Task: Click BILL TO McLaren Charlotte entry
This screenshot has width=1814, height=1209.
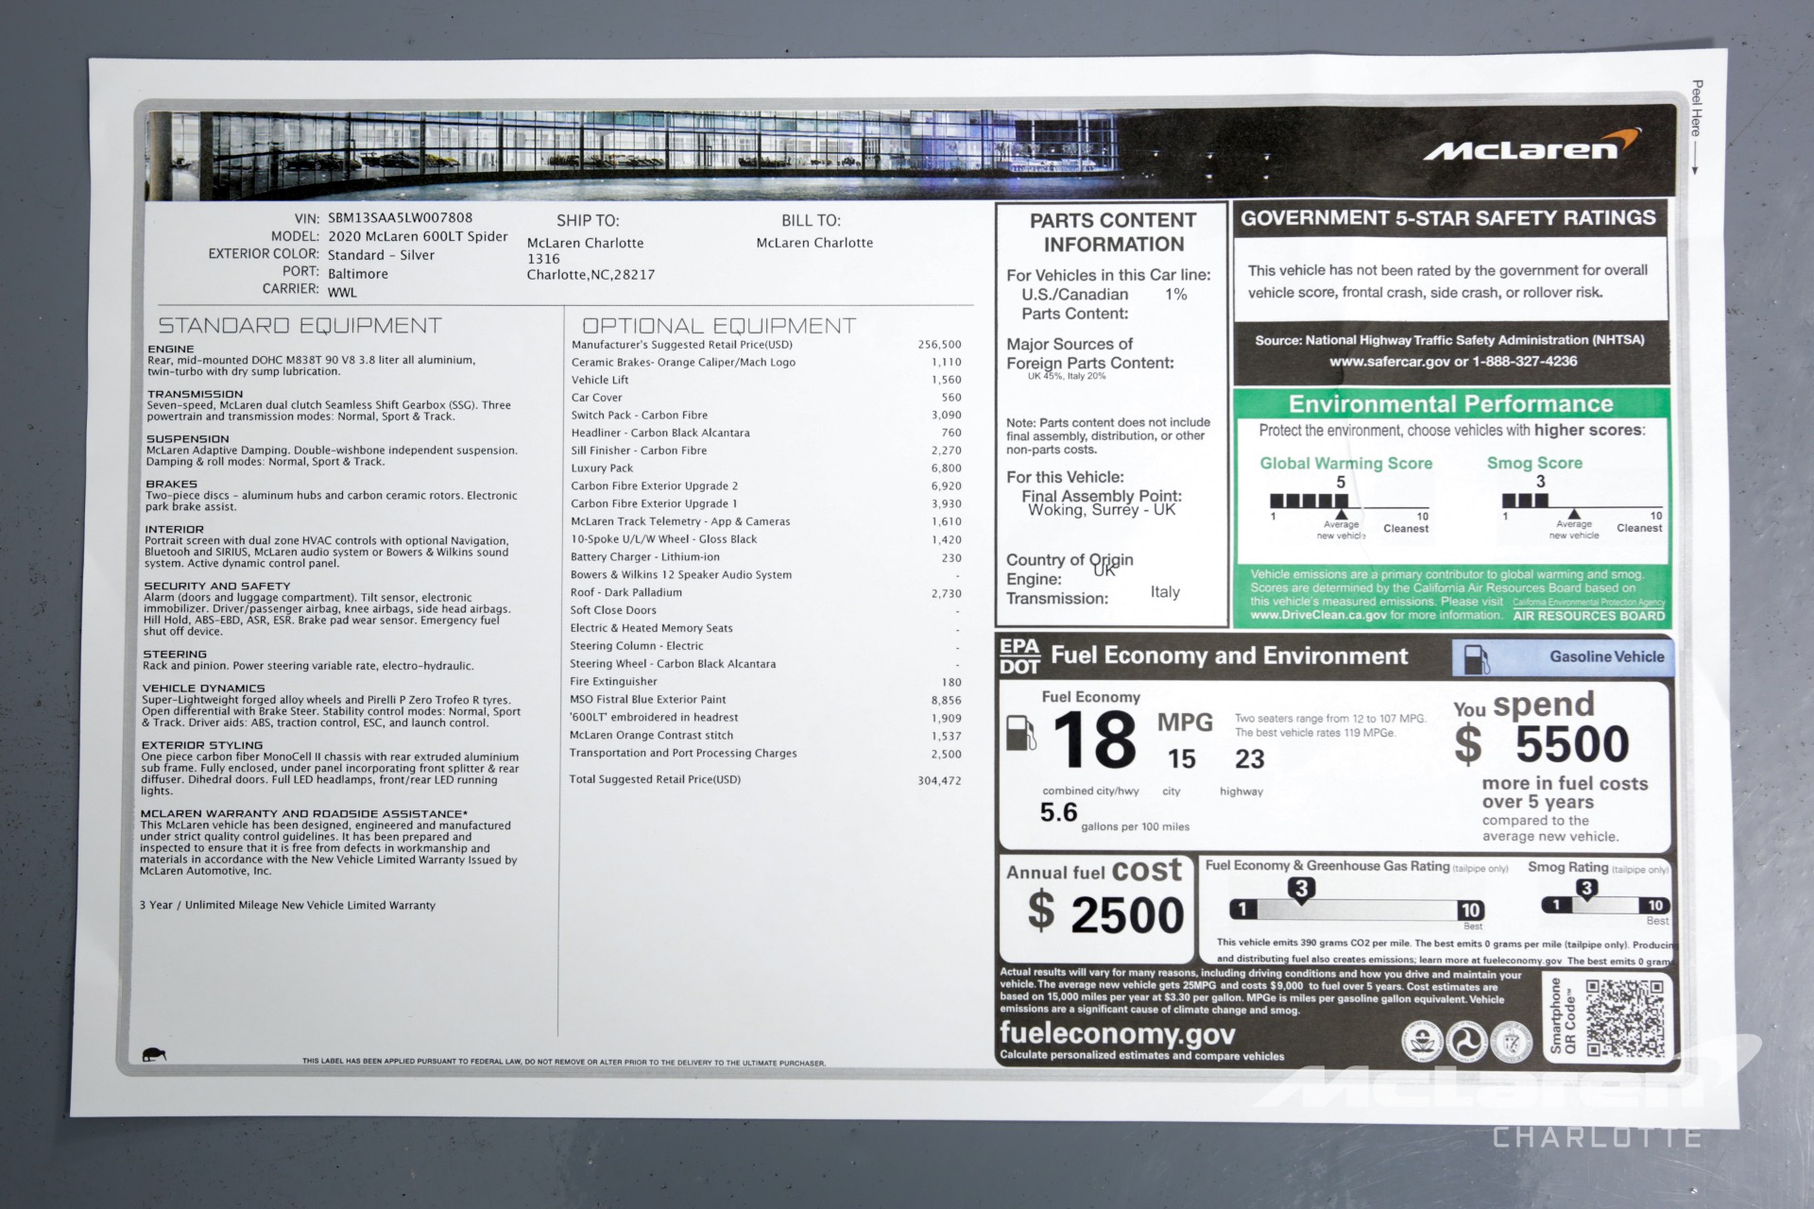Action: pyautogui.click(x=814, y=243)
